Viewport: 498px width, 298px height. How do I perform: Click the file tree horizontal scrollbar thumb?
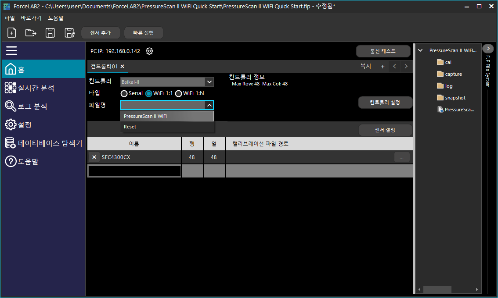437,289
